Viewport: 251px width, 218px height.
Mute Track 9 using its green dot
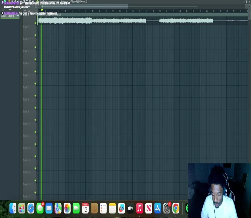35,120
